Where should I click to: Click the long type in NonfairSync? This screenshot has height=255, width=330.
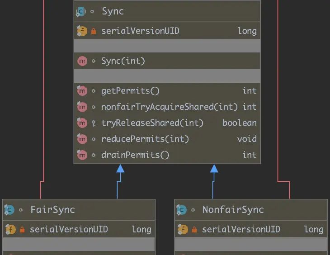314,229
